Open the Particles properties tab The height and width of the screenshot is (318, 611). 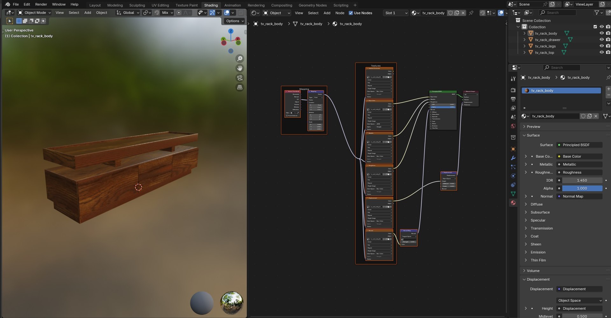[513, 167]
